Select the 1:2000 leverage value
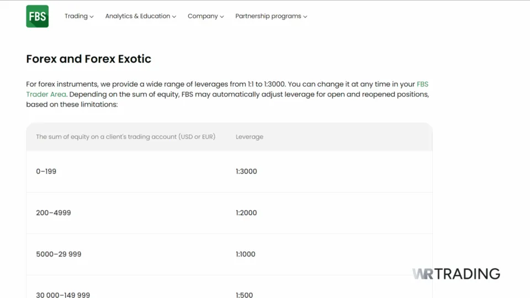The width and height of the screenshot is (530, 298). pos(246,213)
